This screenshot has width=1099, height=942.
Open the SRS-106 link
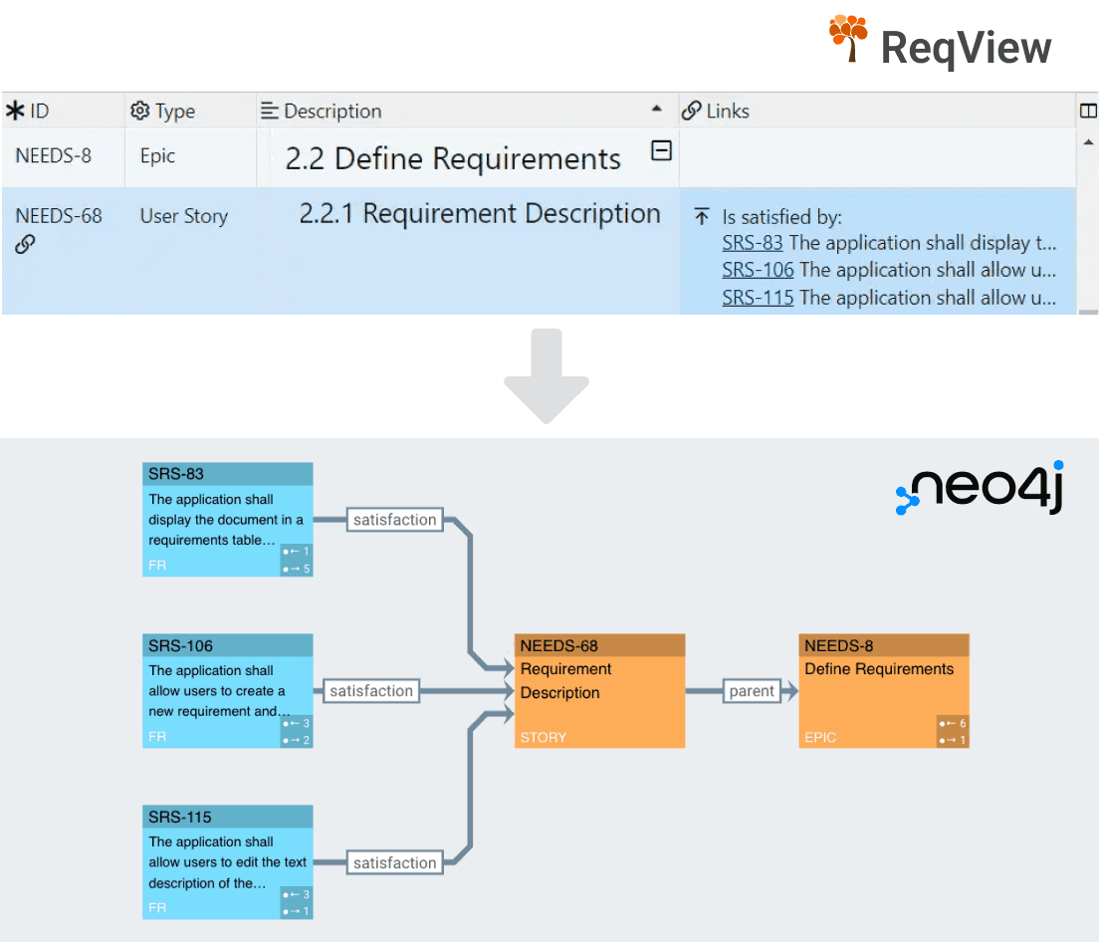coord(758,270)
